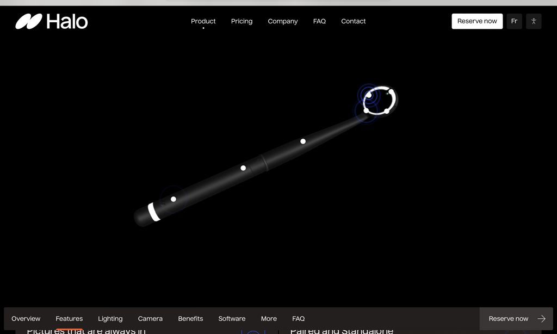Screen dimensions: 557x334
Task: Click the hotspot dot near the handle's white band
Action: pyautogui.click(x=174, y=199)
